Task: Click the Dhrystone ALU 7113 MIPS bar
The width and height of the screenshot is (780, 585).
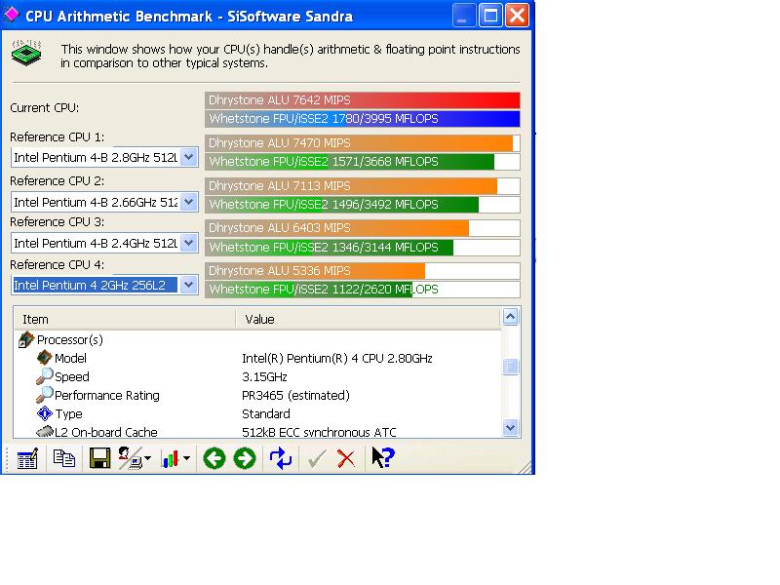Action: click(x=362, y=186)
